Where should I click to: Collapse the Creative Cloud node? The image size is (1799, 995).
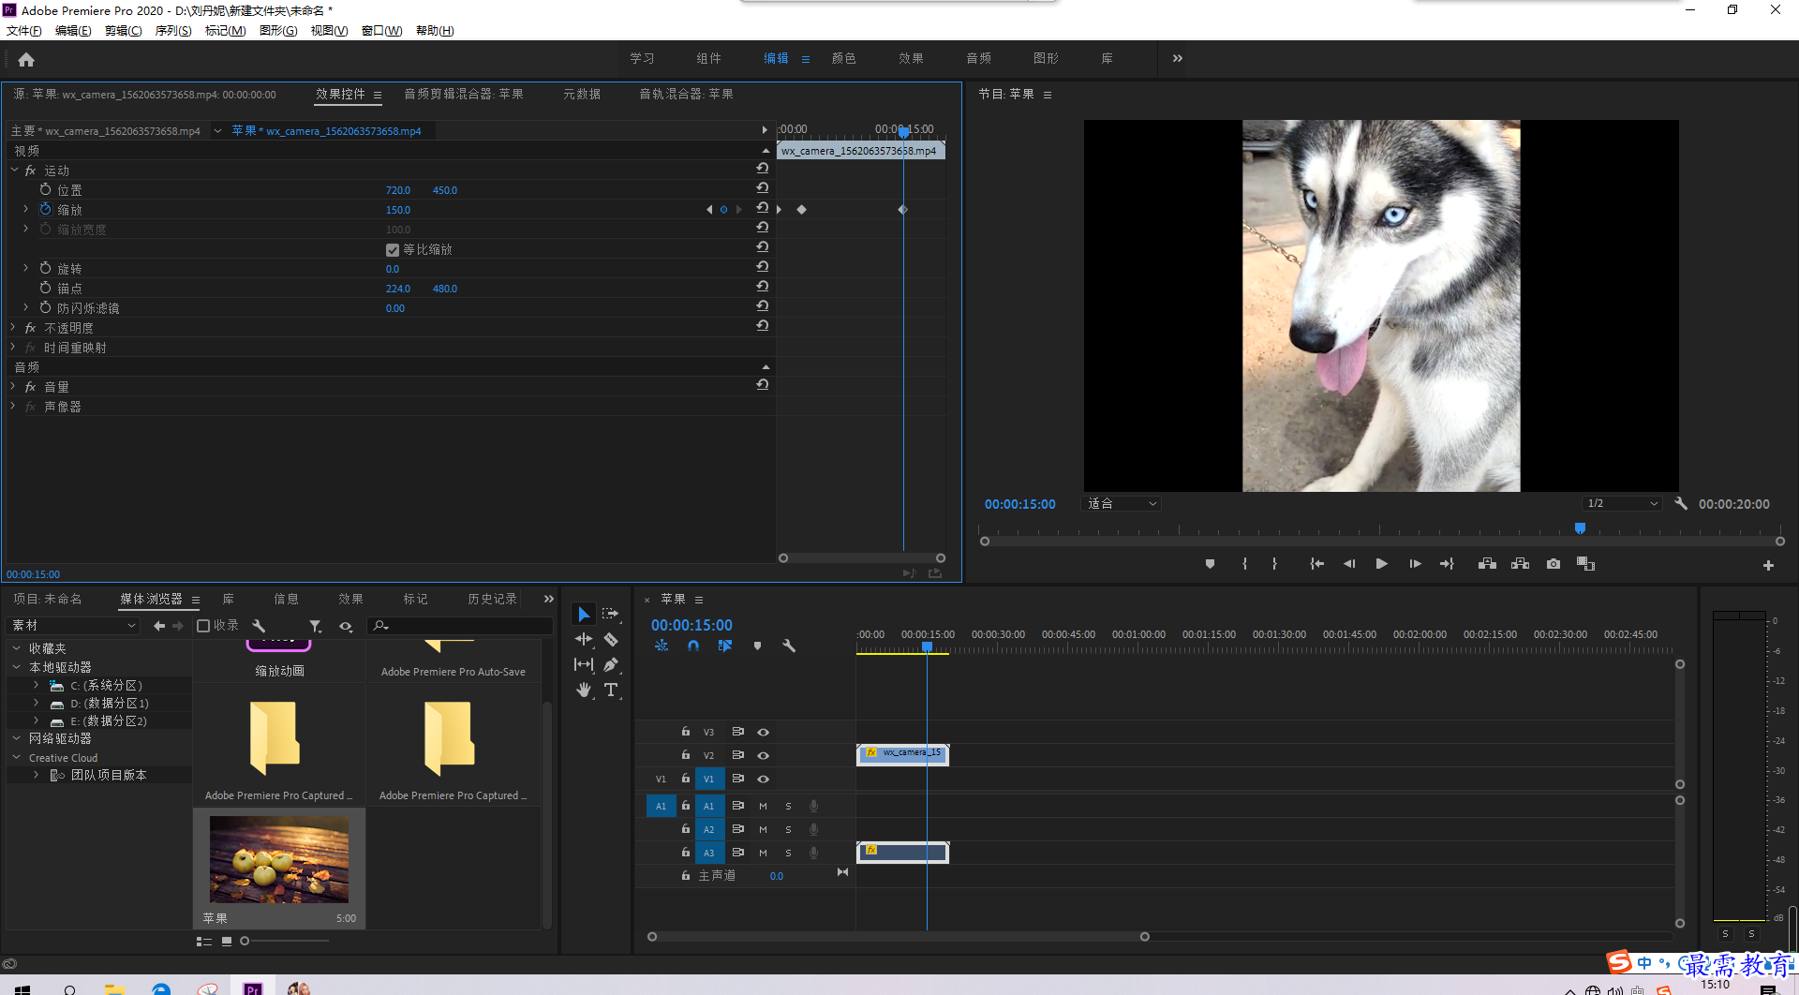16,757
